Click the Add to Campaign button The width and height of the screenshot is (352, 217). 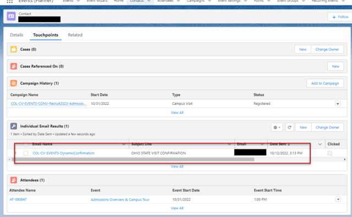pos(325,84)
